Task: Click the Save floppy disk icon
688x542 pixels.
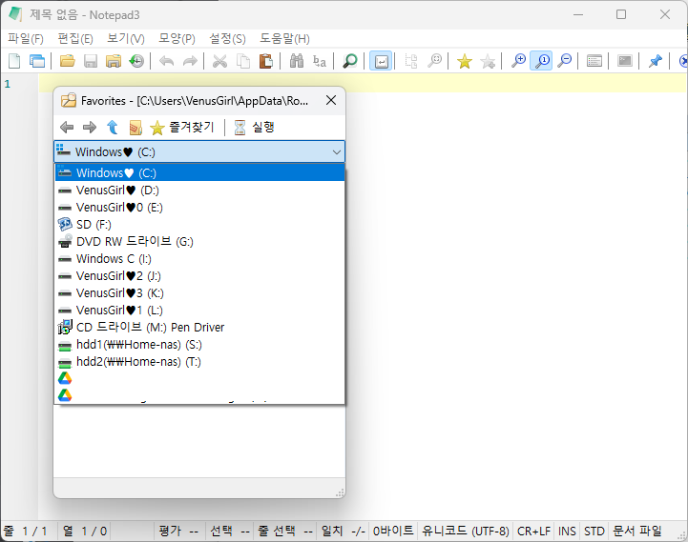Action: click(91, 61)
